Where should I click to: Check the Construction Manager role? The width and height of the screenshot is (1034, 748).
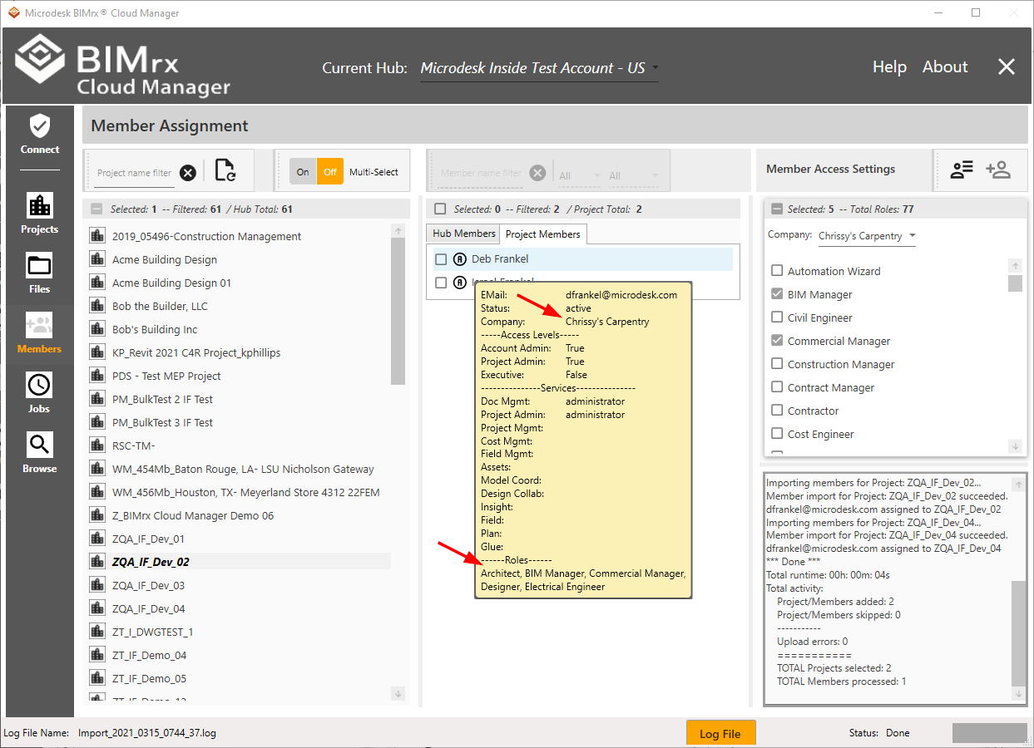[777, 364]
